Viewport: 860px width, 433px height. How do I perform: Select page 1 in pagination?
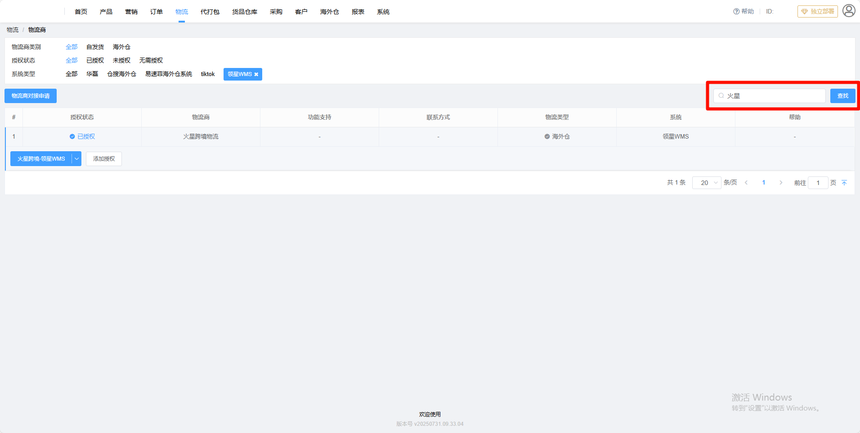(x=764, y=183)
